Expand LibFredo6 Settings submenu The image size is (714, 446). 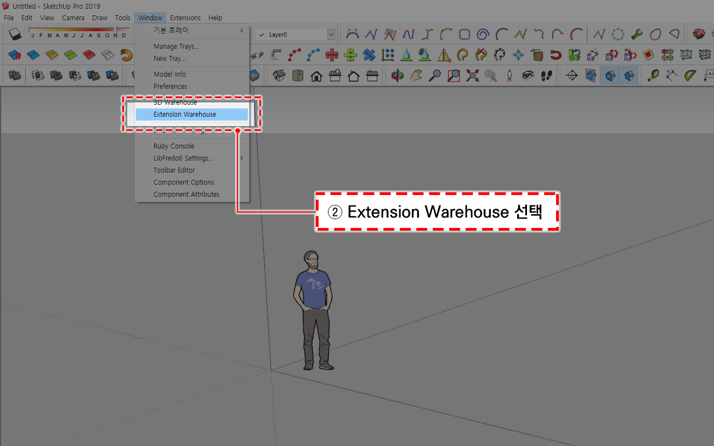192,158
